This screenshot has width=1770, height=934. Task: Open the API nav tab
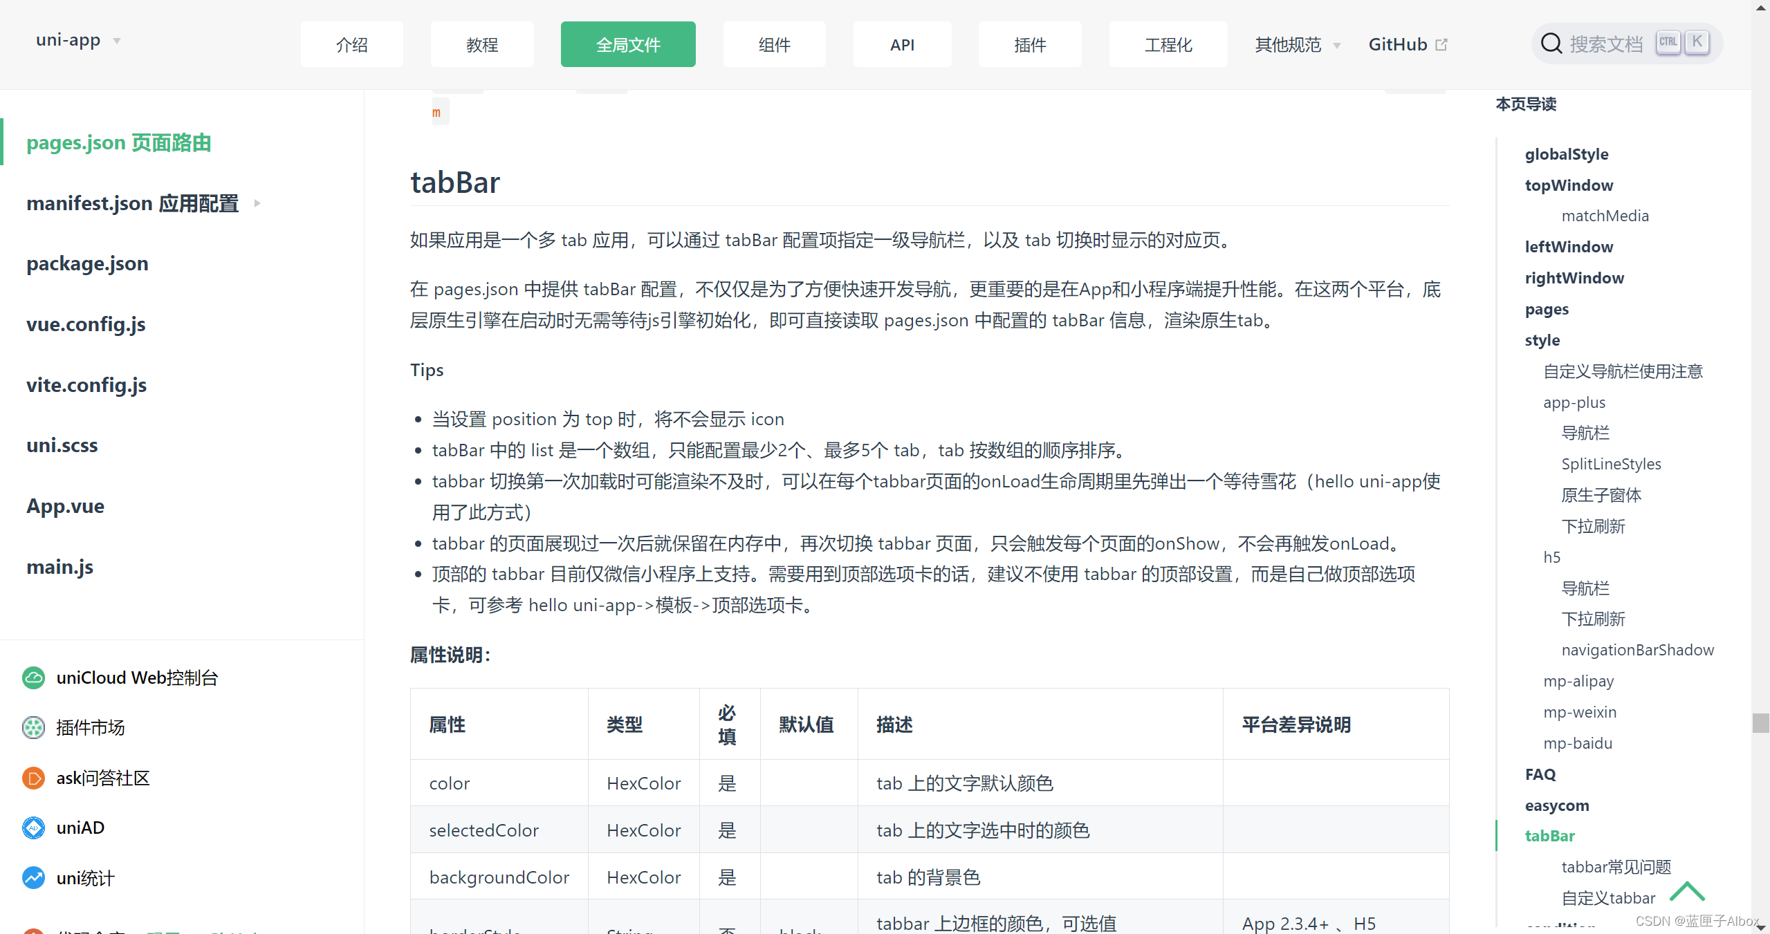[902, 45]
